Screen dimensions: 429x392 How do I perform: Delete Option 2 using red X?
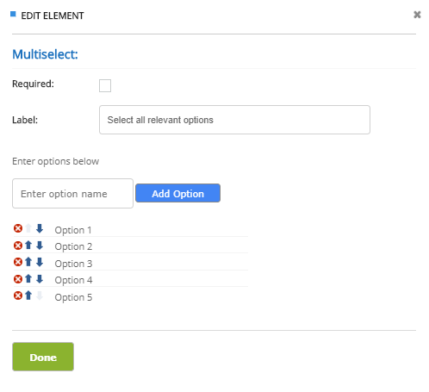(x=18, y=246)
